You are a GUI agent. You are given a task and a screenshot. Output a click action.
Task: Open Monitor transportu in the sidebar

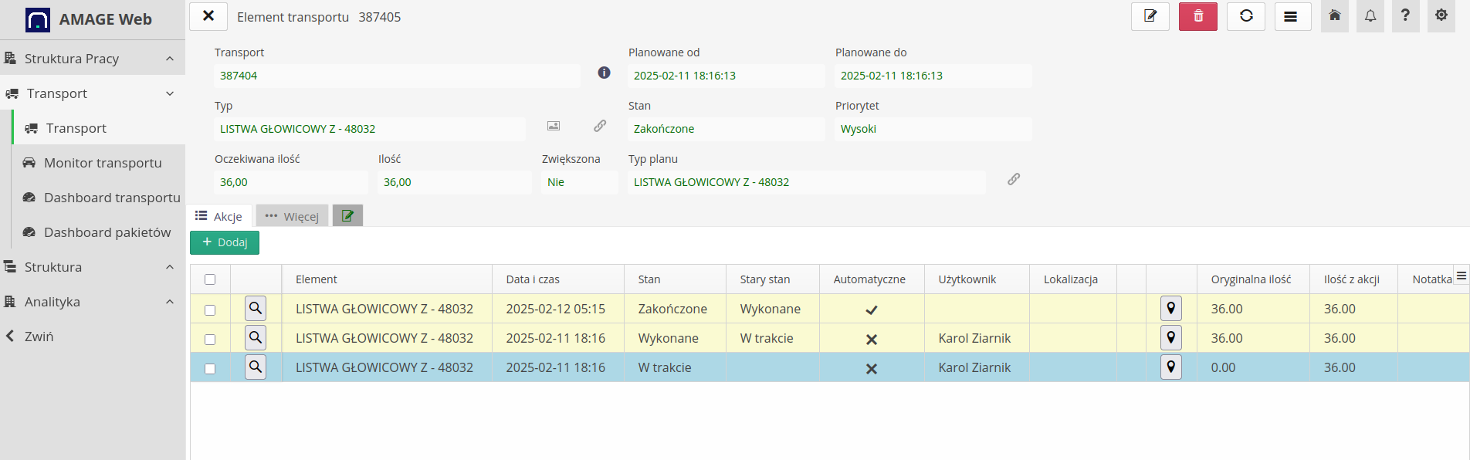(x=103, y=163)
